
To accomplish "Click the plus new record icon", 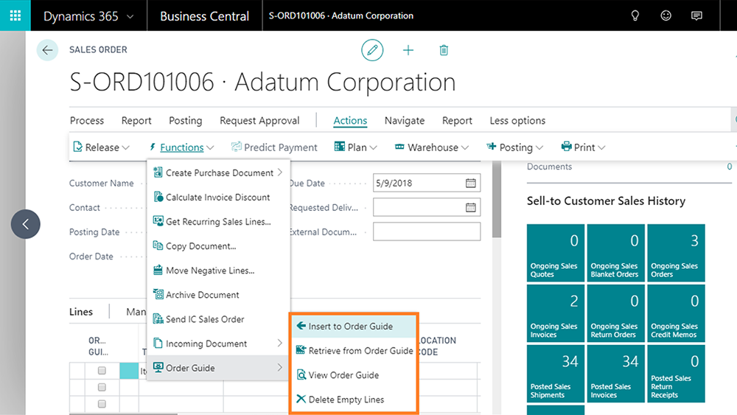I will [408, 50].
